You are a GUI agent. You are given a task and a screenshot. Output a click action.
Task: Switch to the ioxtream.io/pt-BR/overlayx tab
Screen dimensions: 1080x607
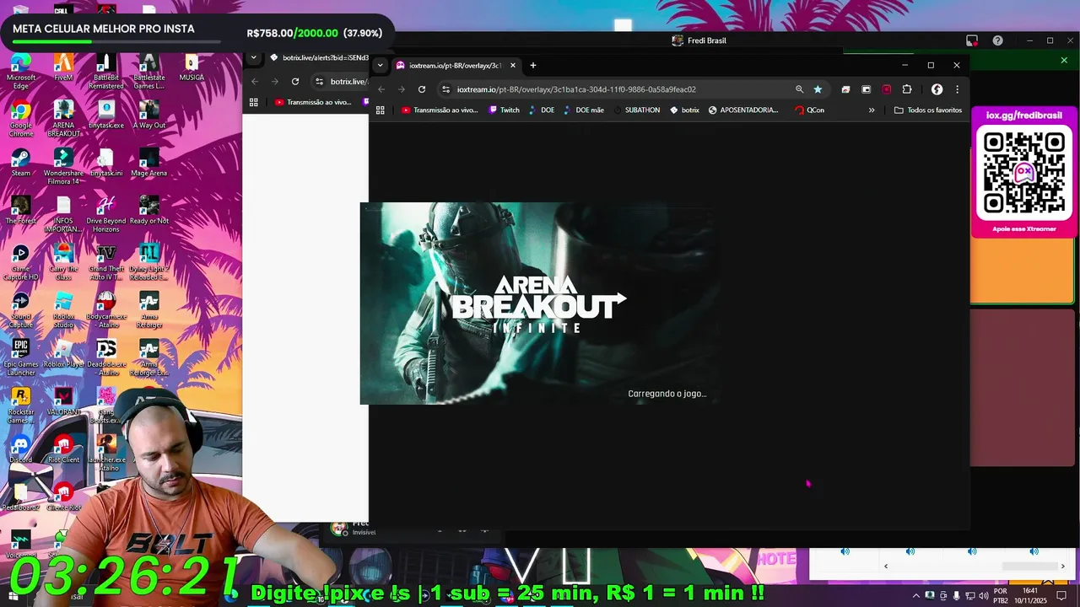pyautogui.click(x=456, y=66)
